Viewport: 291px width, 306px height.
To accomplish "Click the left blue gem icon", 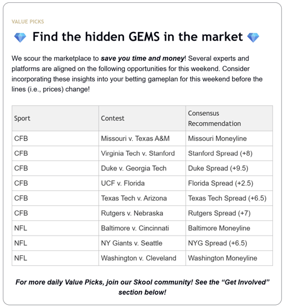I will pos(20,37).
